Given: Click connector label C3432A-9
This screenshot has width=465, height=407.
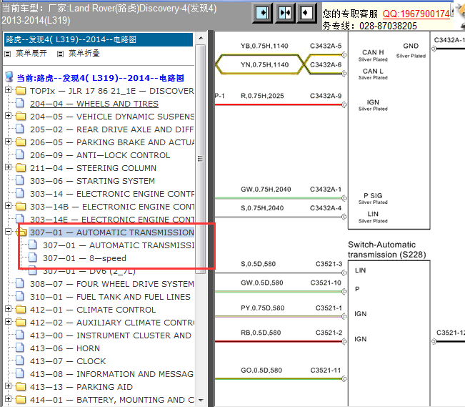Looking at the screenshot, I should 326,96.
